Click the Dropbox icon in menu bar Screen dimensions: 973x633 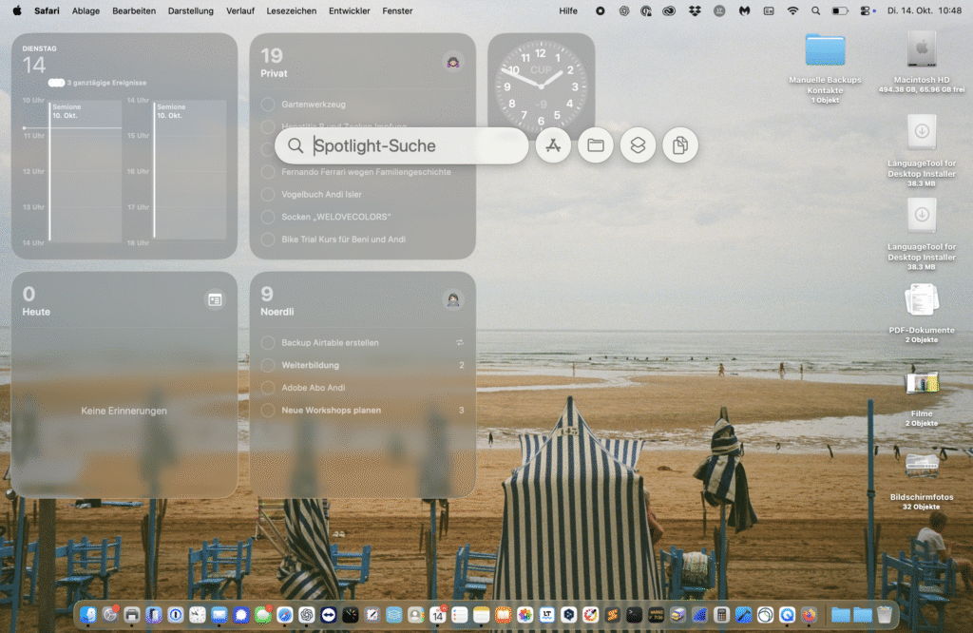tap(696, 11)
